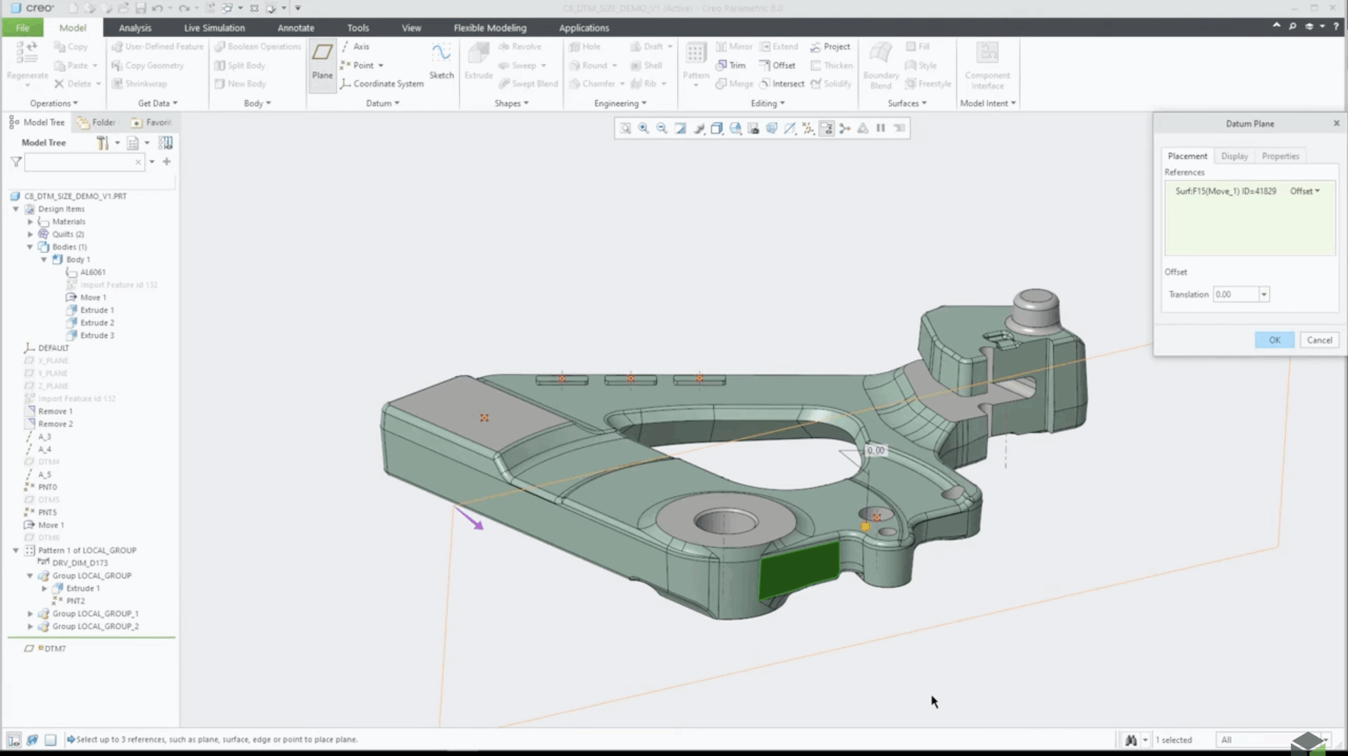Click the Cancel button in dialog
1348x756 pixels.
click(x=1319, y=340)
